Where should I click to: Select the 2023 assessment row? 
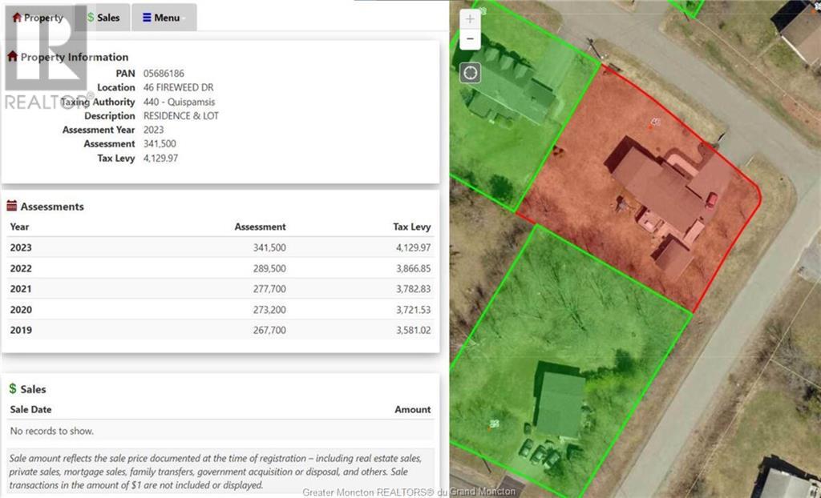pyautogui.click(x=220, y=247)
